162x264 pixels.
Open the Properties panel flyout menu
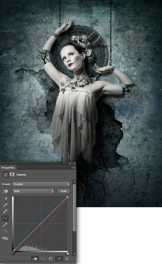point(73,167)
